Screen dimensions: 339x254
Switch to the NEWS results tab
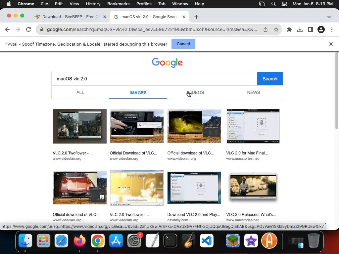click(x=253, y=93)
